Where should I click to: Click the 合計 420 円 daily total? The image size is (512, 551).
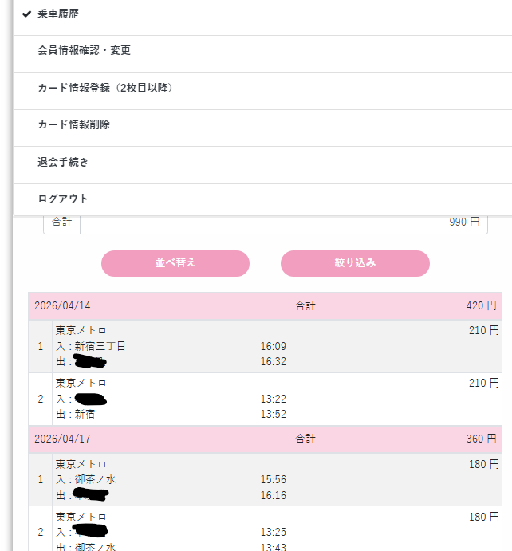(395, 305)
